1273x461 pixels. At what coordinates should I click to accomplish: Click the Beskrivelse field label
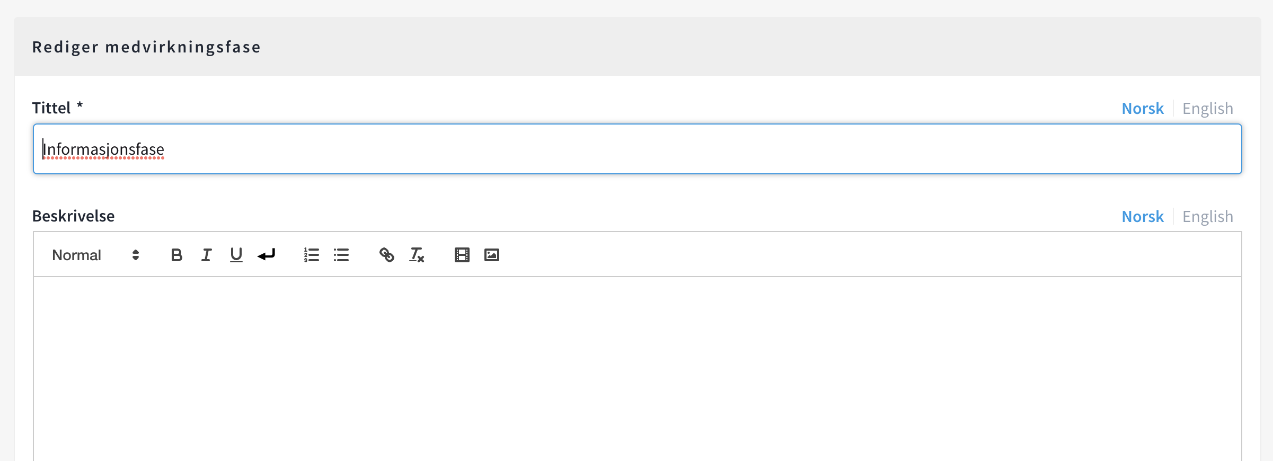[x=74, y=216]
